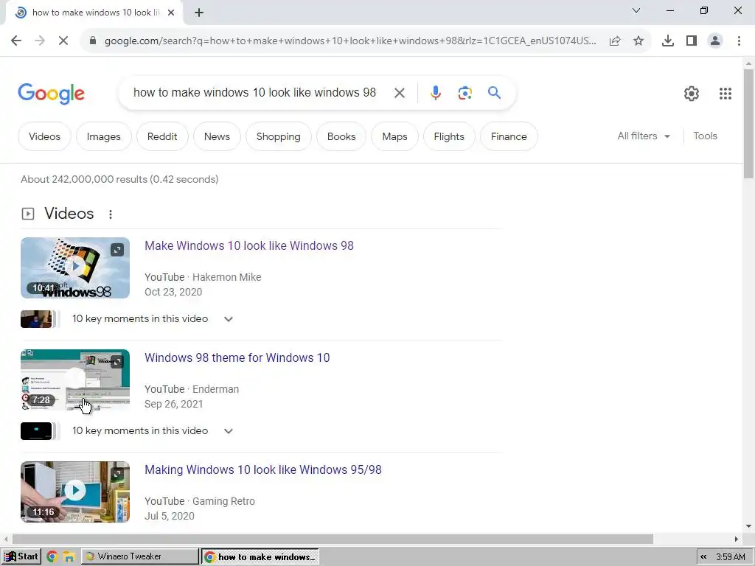Open Make Windows 10 look like Windows 98 thumbnail
Screen dimensions: 755x566
(75, 268)
